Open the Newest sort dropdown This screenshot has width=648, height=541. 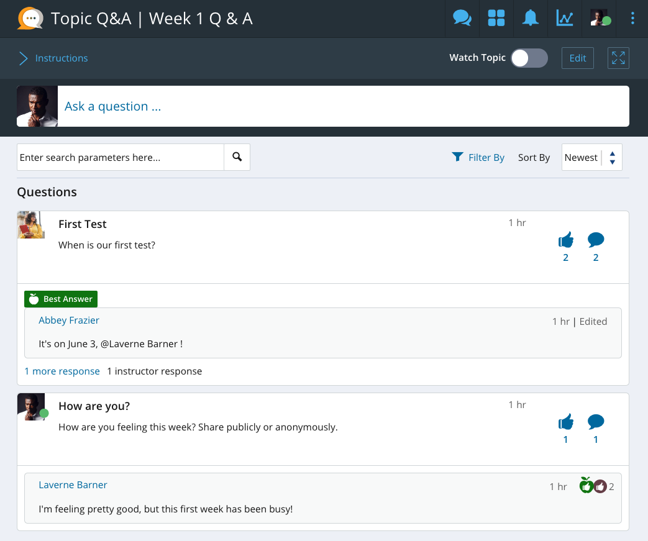(591, 158)
